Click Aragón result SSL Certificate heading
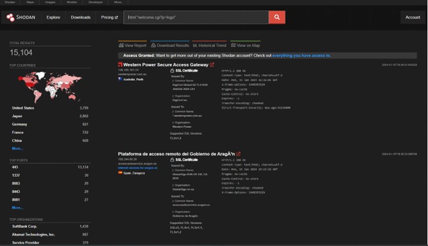Viewport: 428px width, 246px height. (x=186, y=160)
